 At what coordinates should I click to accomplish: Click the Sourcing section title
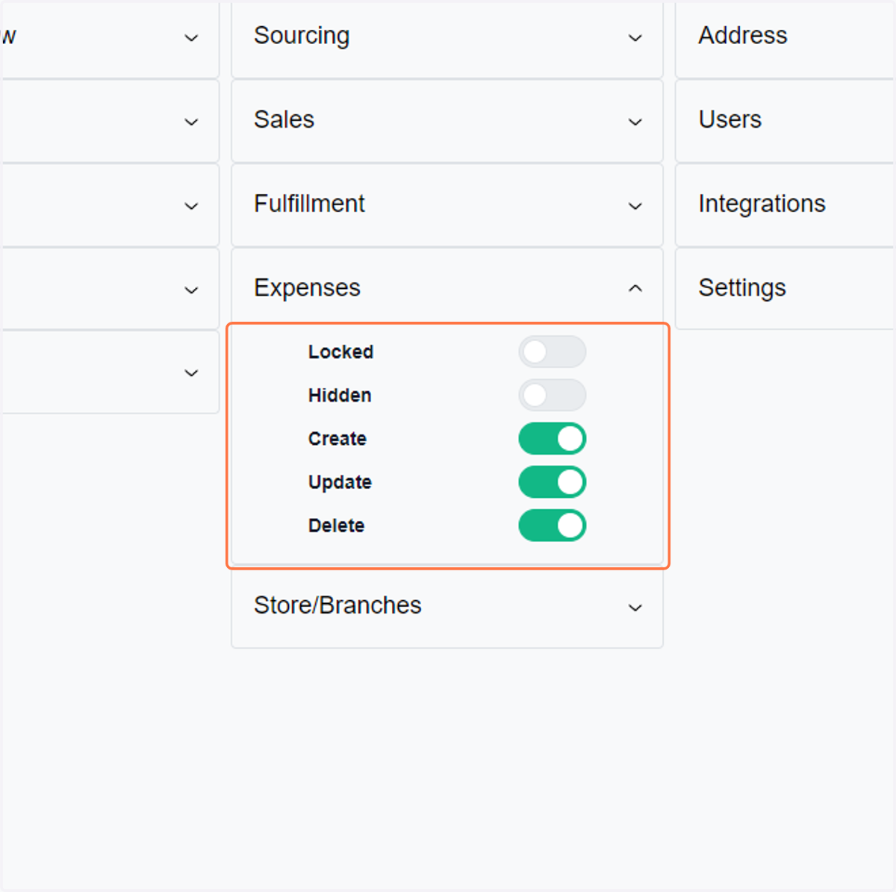pos(302,36)
